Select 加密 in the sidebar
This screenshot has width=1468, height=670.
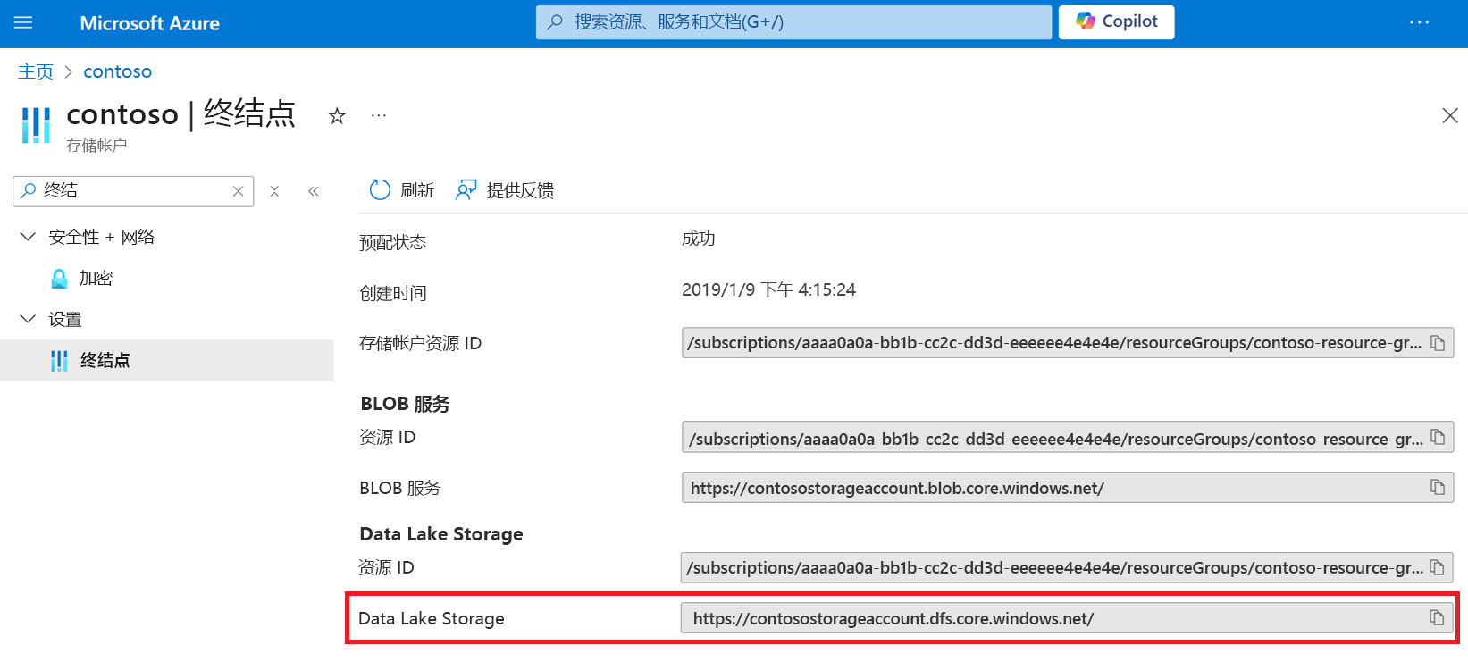[x=95, y=278]
